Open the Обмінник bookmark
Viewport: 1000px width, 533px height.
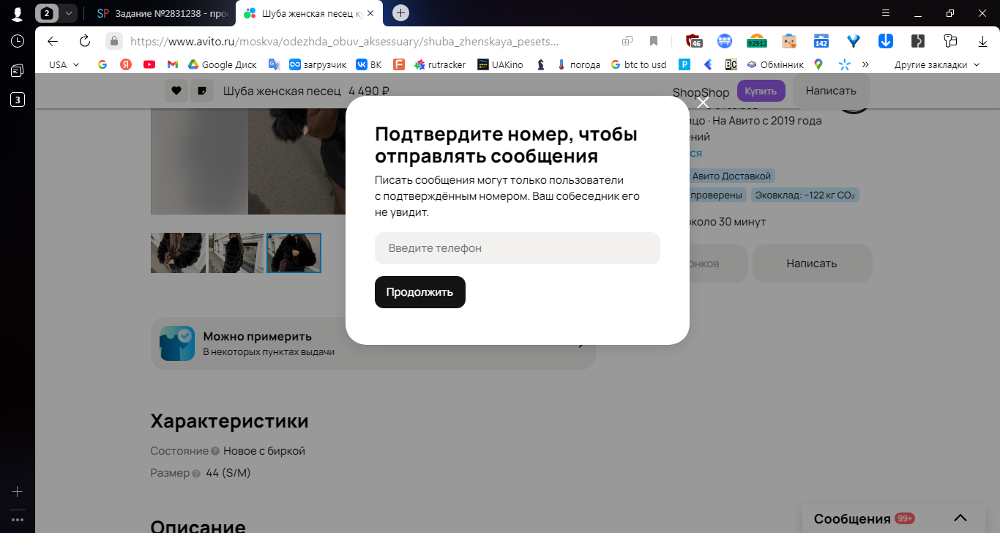(775, 64)
